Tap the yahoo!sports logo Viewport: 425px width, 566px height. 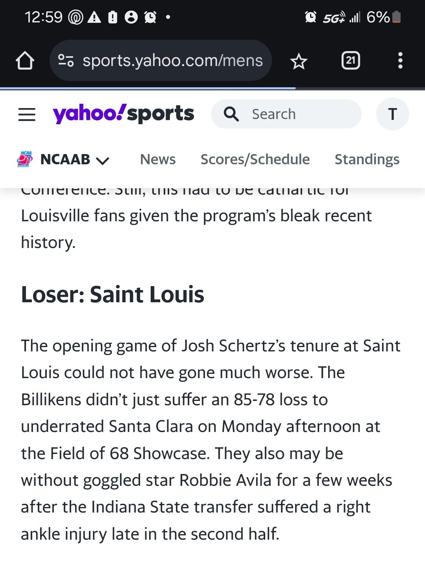pos(123,114)
